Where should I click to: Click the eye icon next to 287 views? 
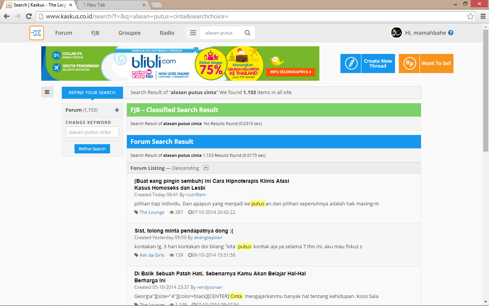(172, 212)
